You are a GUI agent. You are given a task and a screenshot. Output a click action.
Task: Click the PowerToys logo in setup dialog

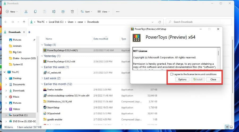[x=136, y=38]
